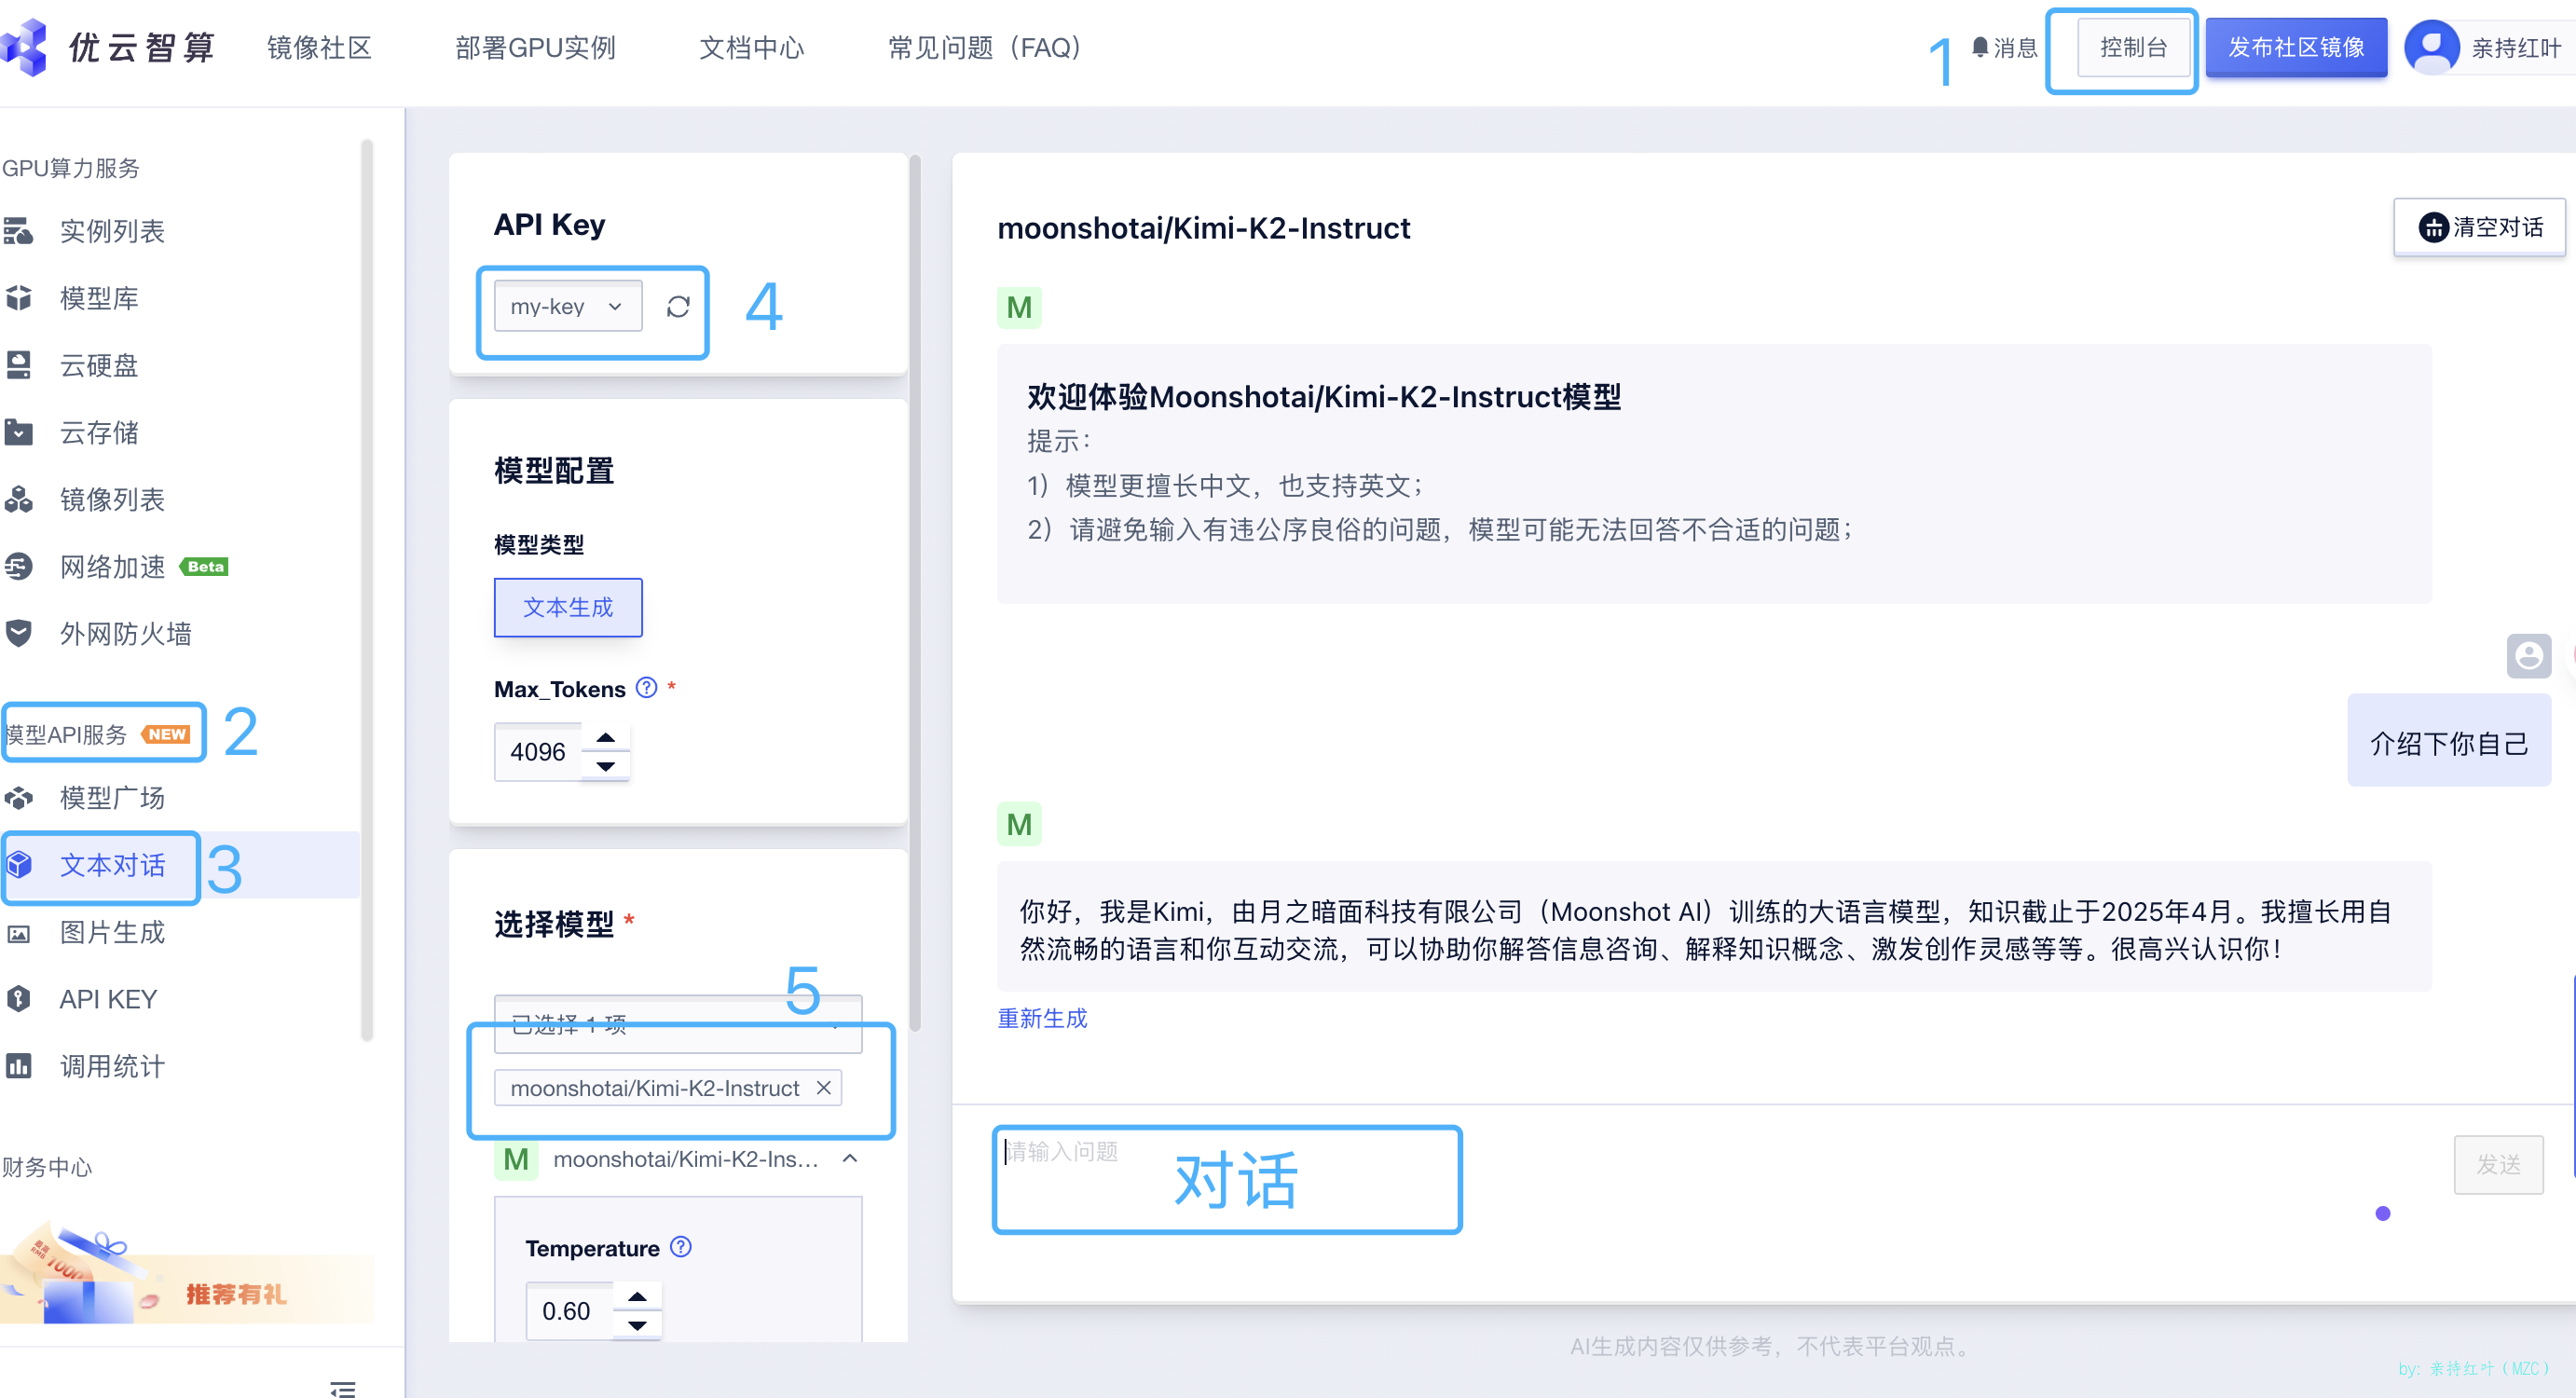Screen dimensions: 2576x1398
Task: Click the 发布社区镜像 button
Action: point(2296,47)
